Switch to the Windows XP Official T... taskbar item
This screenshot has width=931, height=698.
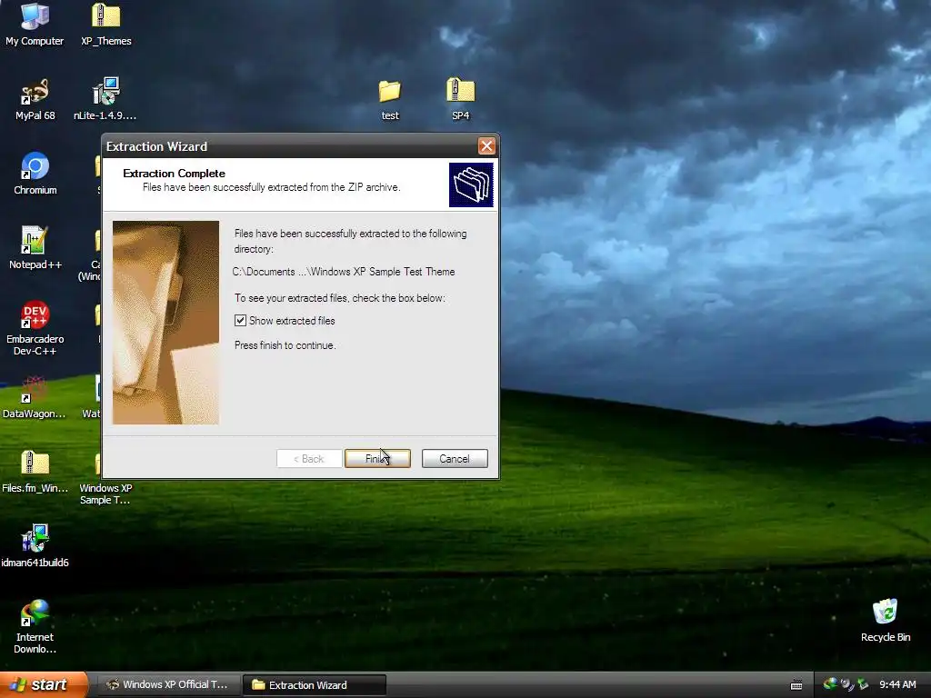tap(168, 684)
